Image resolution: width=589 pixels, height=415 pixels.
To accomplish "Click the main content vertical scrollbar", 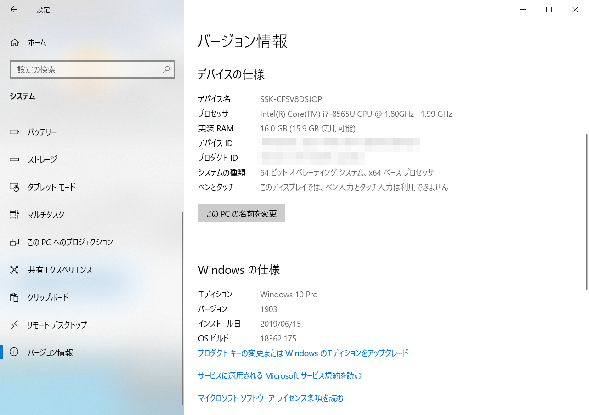I will [587, 211].
